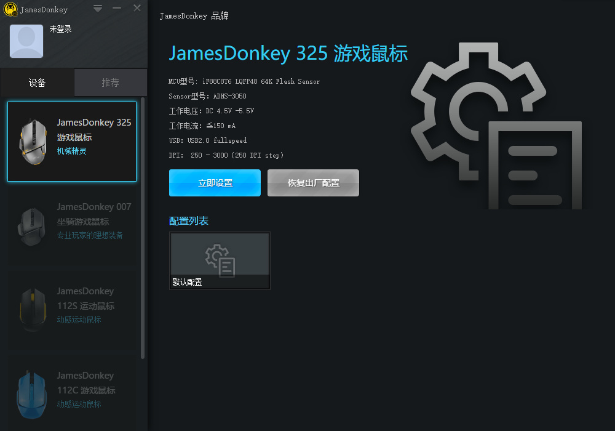This screenshot has height=431, width=615.
Task: Minimize the JamesDonkey window
Action: coord(117,9)
